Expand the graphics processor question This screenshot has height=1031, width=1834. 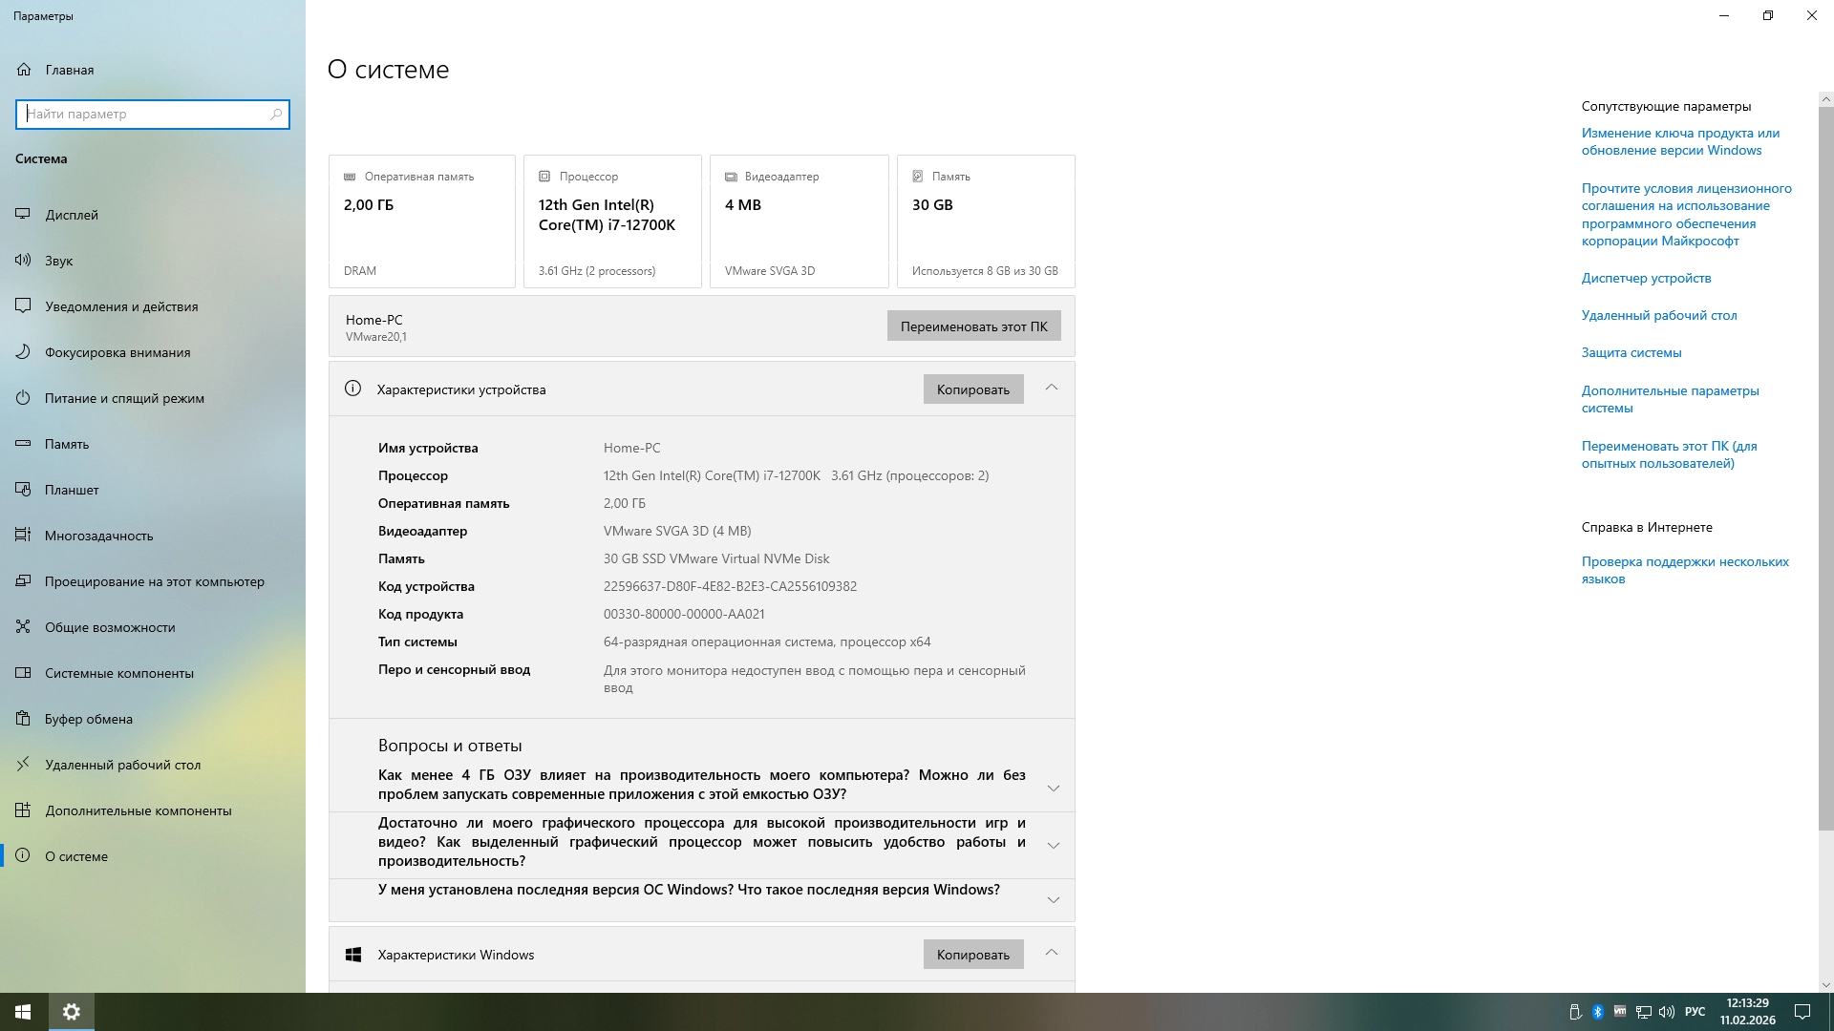click(1053, 846)
